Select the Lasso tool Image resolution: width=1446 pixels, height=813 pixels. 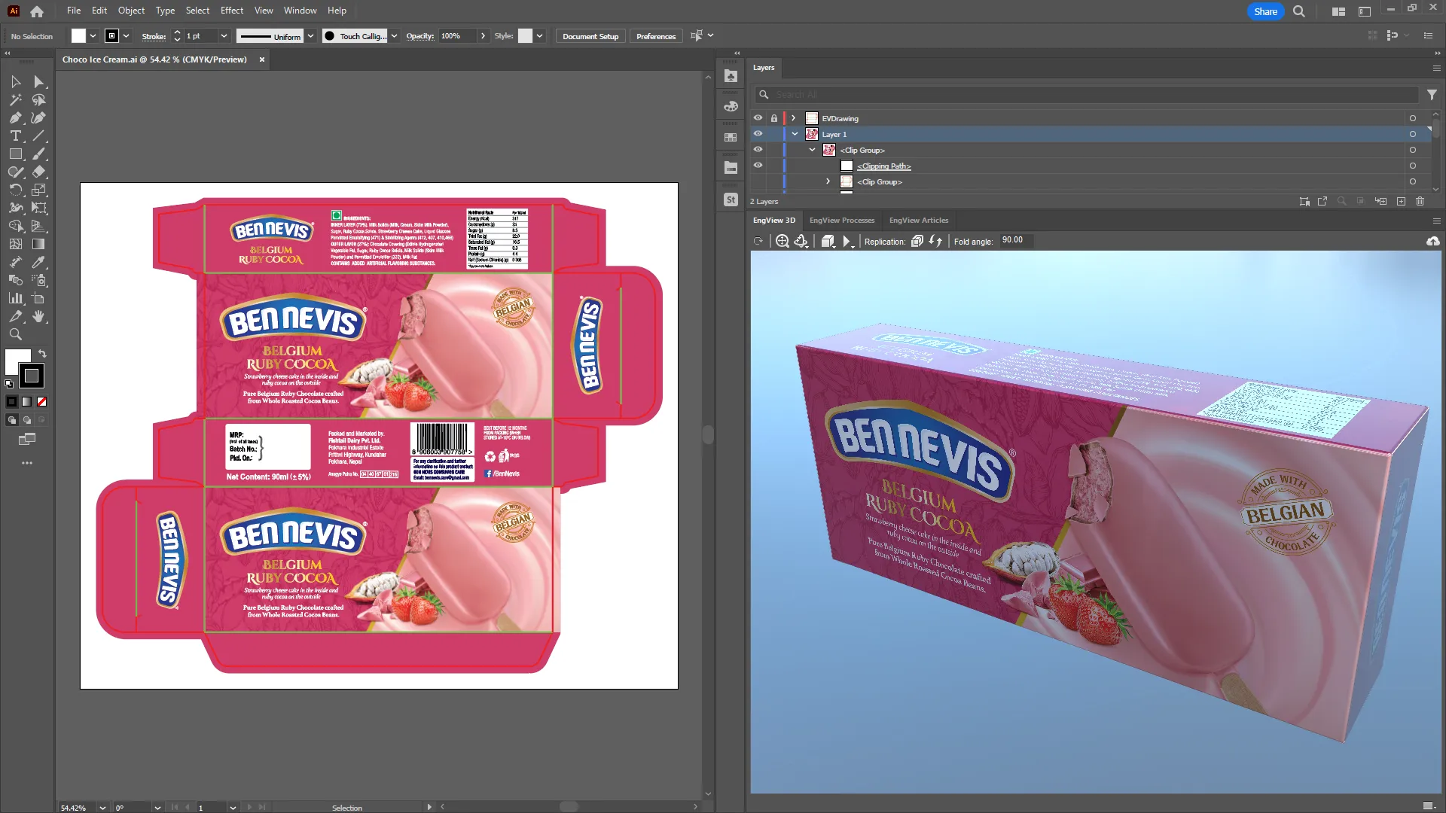pyautogui.click(x=39, y=99)
